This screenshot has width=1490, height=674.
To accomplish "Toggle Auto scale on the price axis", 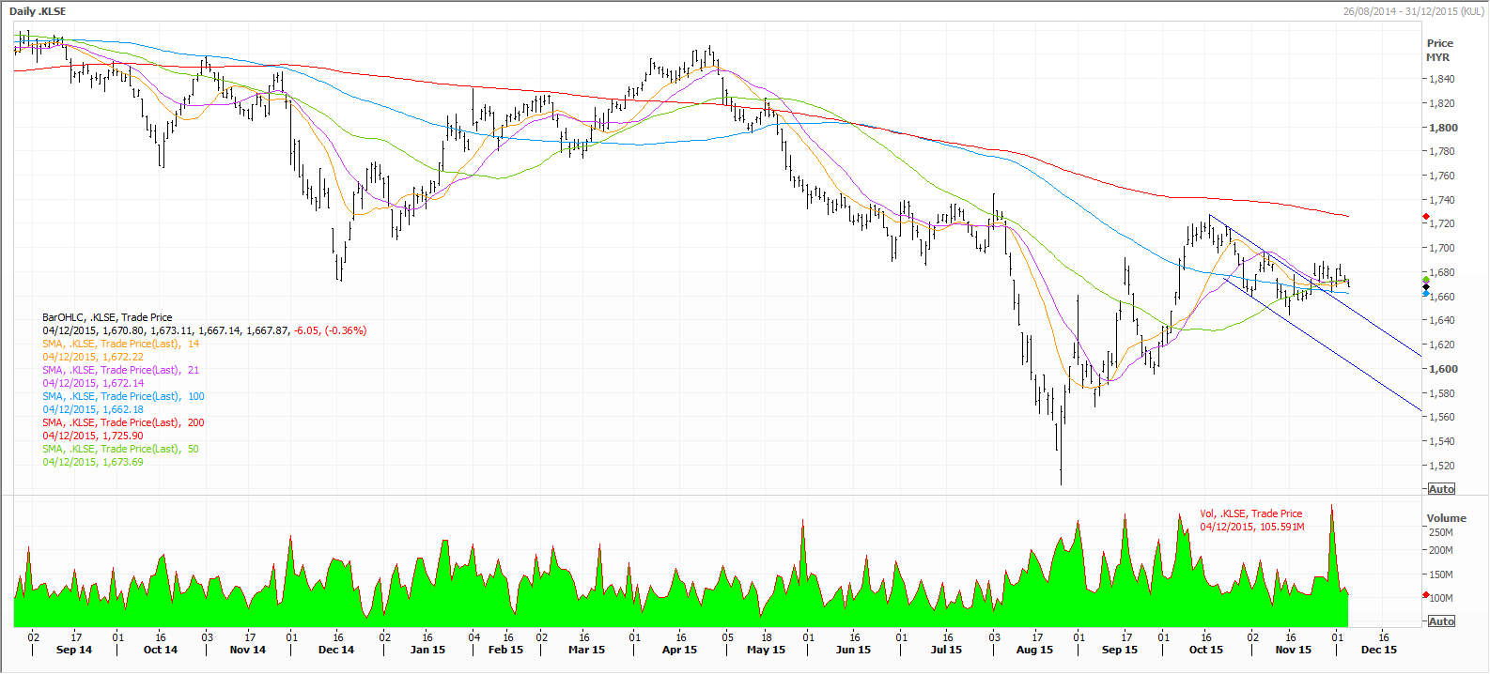I will 1441,489.
